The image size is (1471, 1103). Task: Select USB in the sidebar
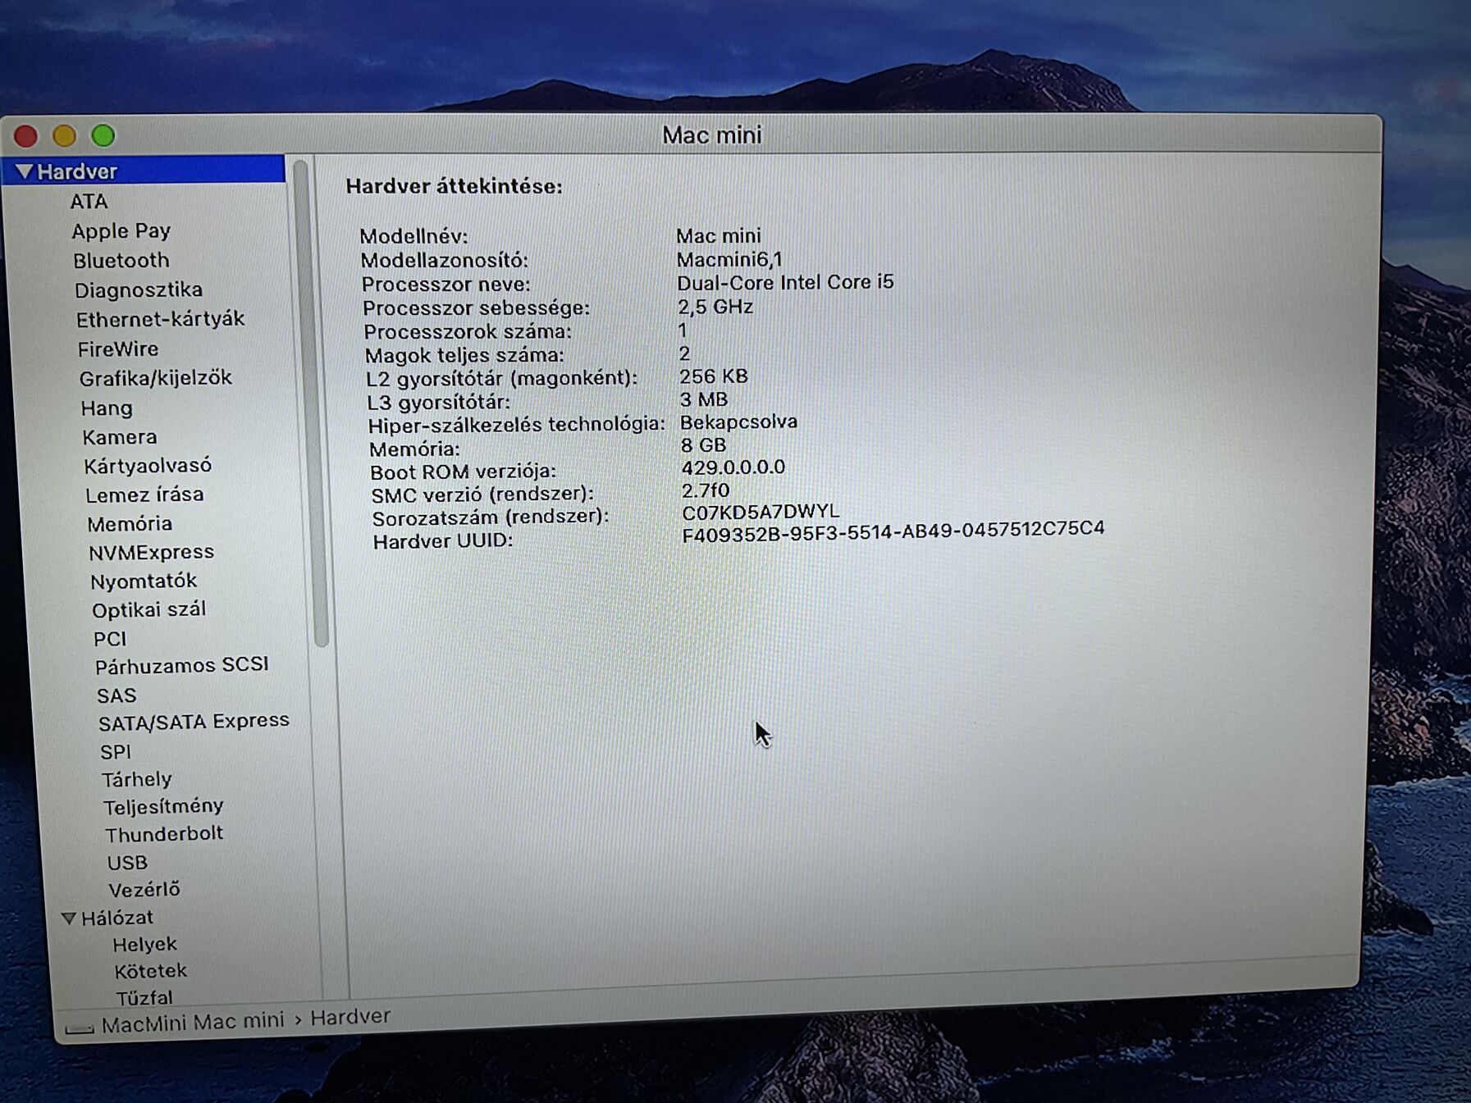pos(127,863)
